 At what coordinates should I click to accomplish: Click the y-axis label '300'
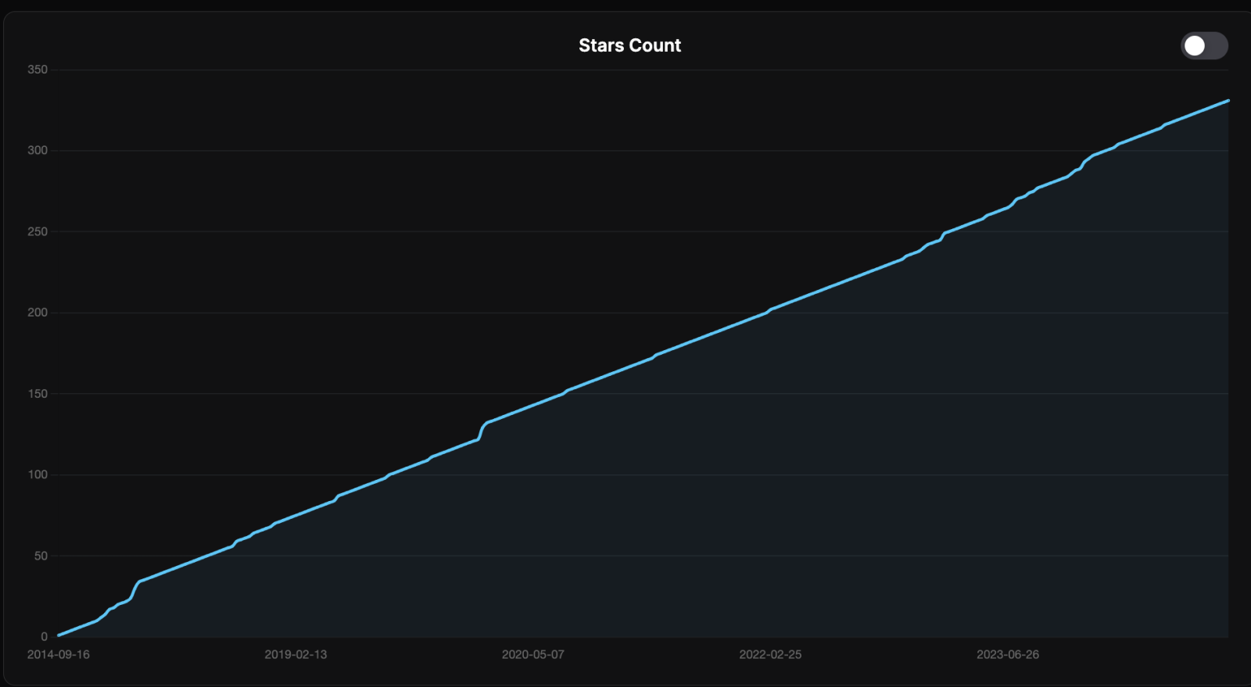38,150
